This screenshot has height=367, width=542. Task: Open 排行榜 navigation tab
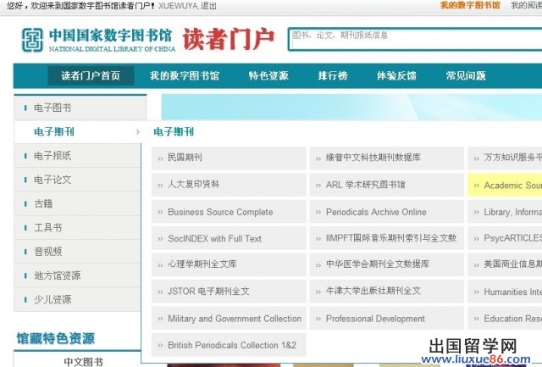click(333, 75)
